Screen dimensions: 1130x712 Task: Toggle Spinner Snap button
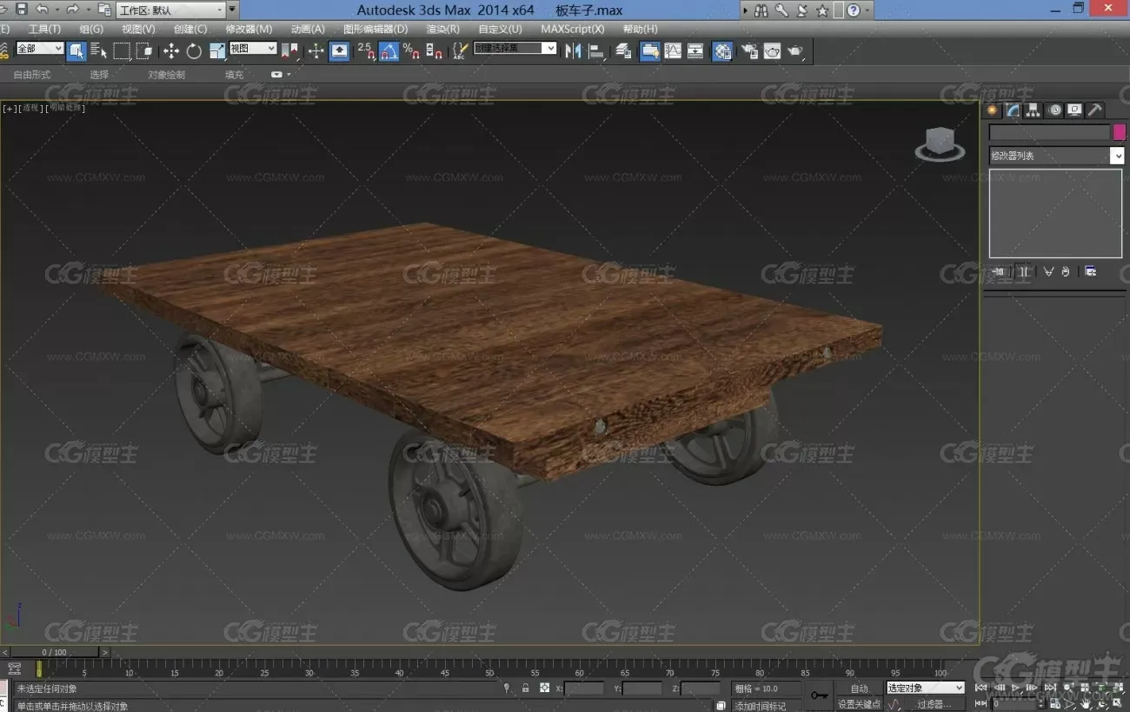coord(434,51)
